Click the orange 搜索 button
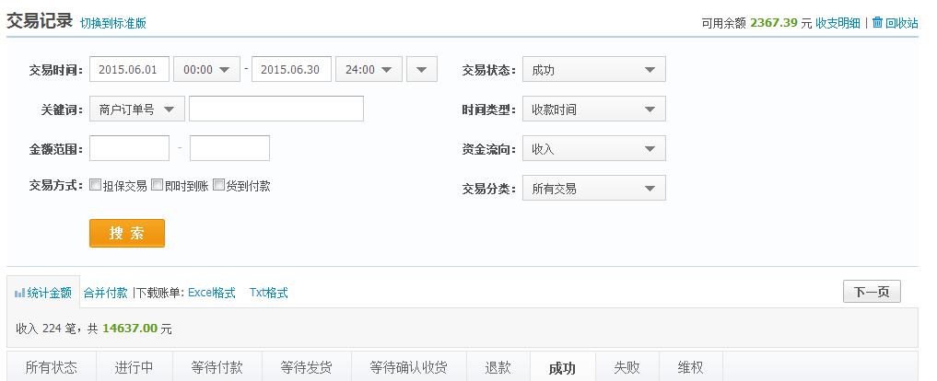The image size is (937, 381). pos(127,233)
